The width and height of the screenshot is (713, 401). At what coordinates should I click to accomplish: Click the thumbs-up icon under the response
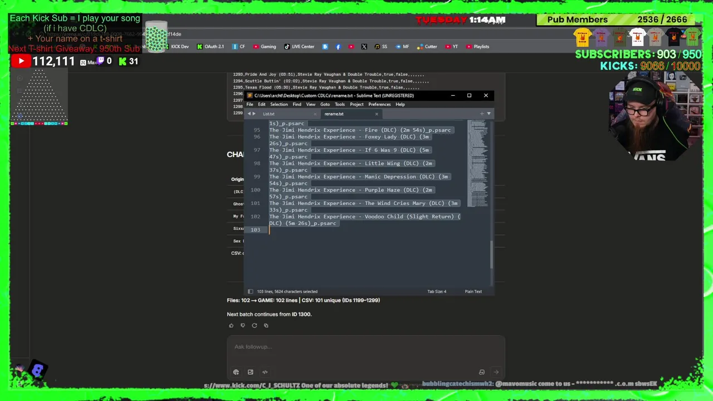tap(231, 325)
